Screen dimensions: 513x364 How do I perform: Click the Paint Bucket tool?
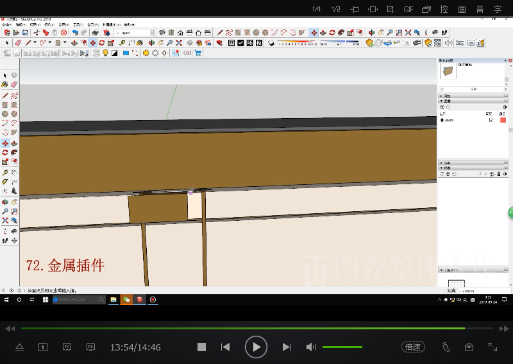[5, 85]
